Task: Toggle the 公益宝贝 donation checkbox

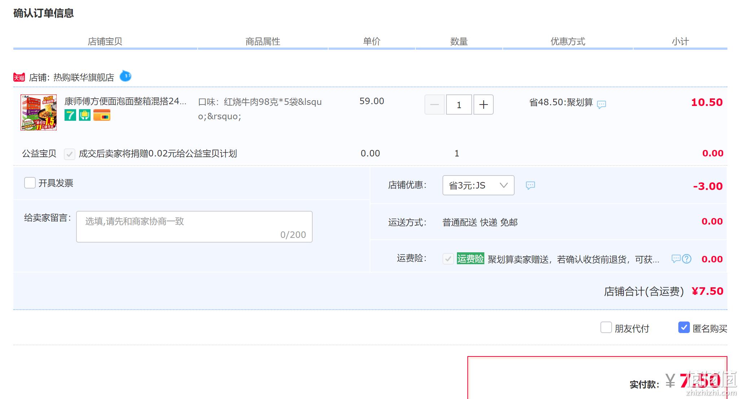Action: pos(70,154)
